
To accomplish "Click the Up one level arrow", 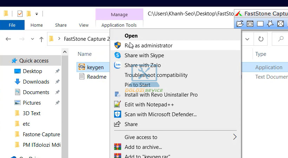I will [x=41, y=39].
